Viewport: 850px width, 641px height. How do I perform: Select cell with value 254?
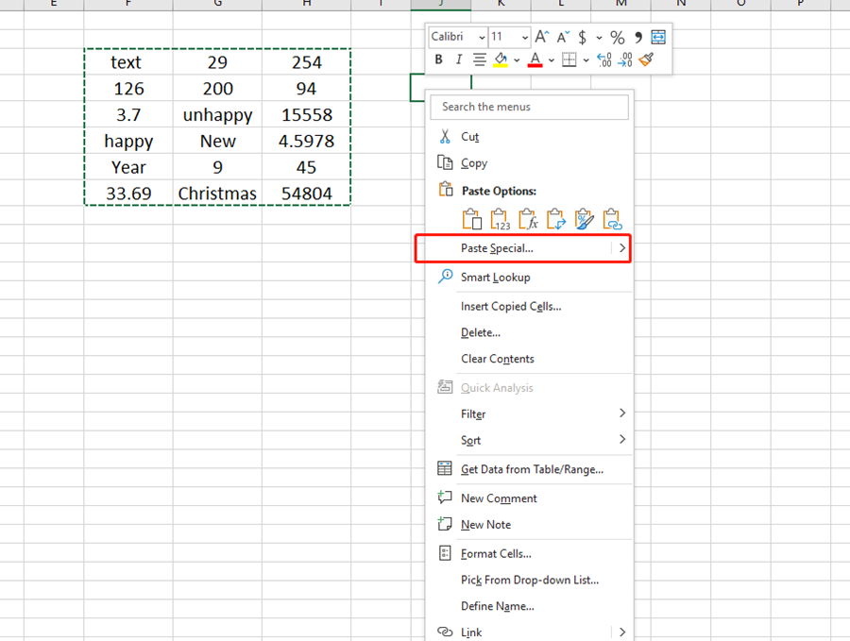(x=306, y=61)
